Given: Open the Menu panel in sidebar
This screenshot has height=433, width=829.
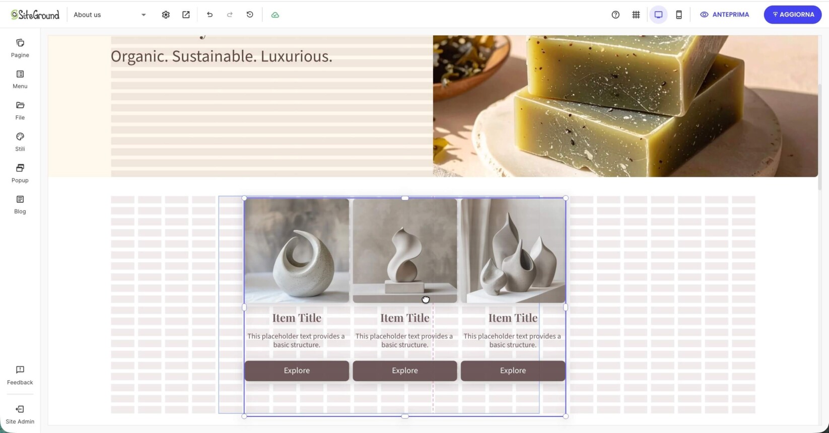Looking at the screenshot, I should 20,80.
